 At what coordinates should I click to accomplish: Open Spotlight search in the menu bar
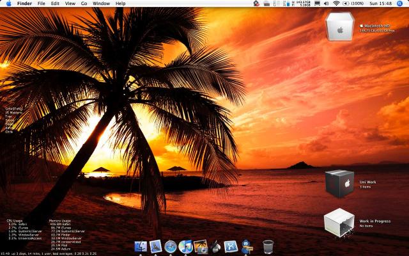[399, 3]
